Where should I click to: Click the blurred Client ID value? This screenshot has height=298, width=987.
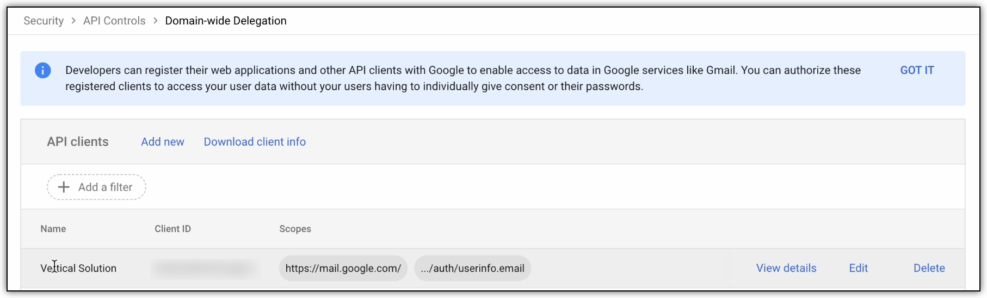click(x=205, y=268)
